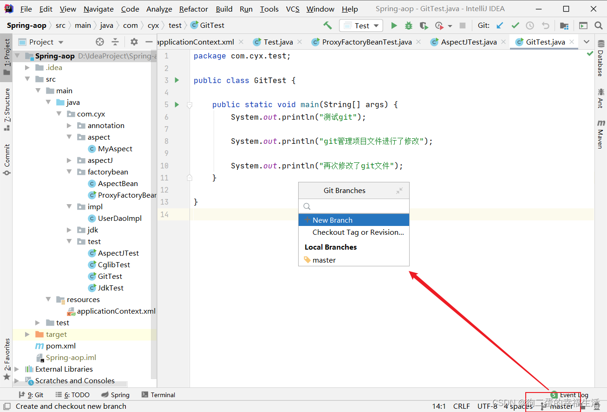The height and width of the screenshot is (412, 607).
Task: Expand the .idea folder
Action: tap(27, 67)
